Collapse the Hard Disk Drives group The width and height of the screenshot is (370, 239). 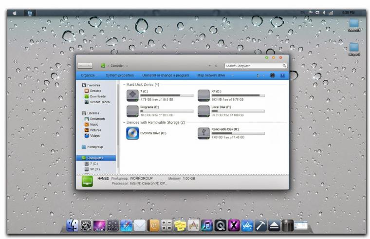(x=124, y=85)
